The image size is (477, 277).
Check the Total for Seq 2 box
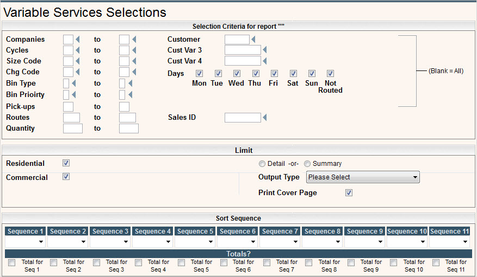[x=53, y=262]
